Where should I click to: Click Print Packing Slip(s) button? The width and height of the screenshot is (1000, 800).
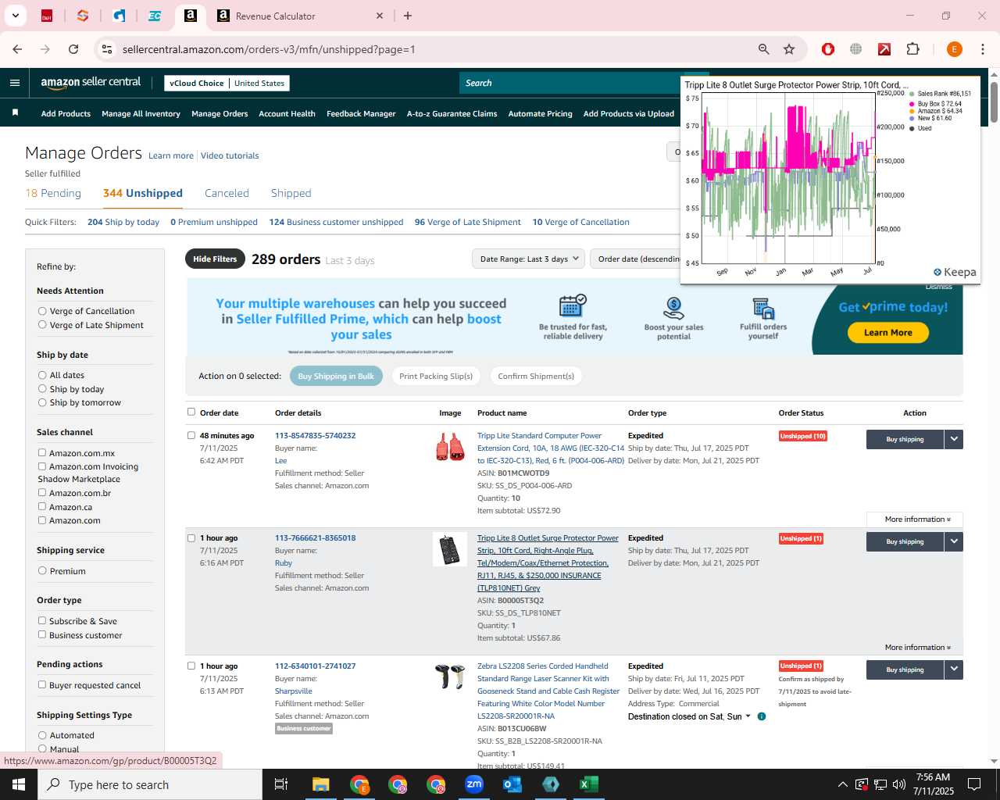coord(436,376)
